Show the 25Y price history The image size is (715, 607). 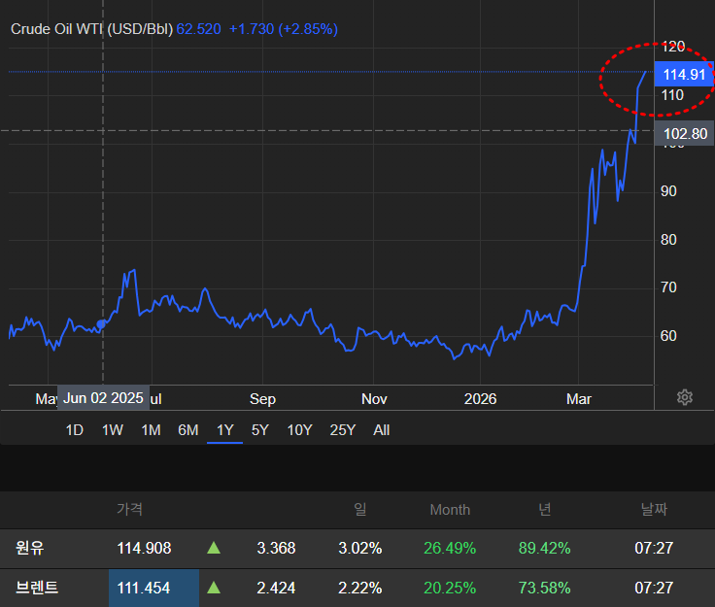342,430
